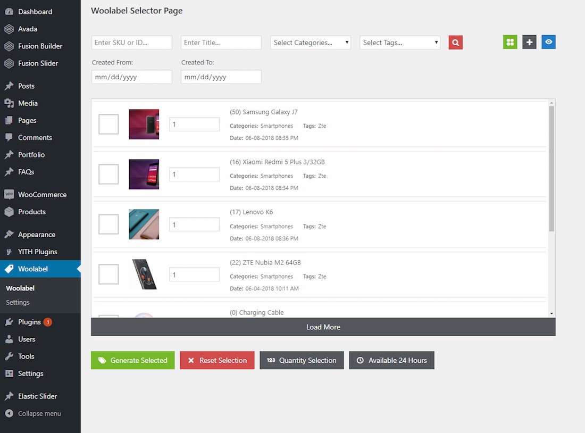
Task: Click the product list scrollbar thumb
Action: coord(551,169)
